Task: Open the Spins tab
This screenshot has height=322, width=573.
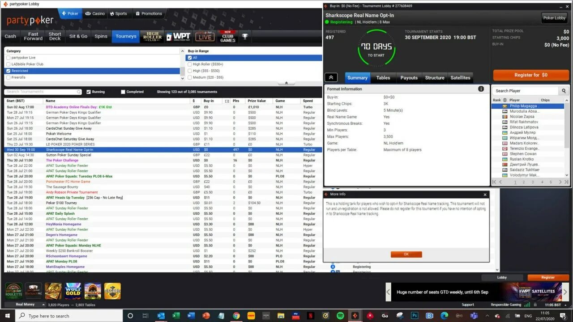Action: pos(101,37)
